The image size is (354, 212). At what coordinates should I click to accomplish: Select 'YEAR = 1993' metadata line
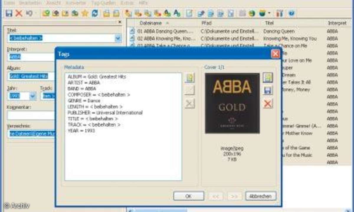click(81, 131)
